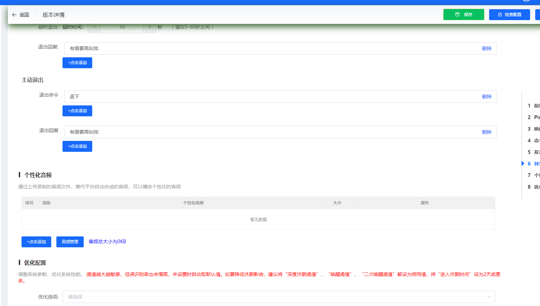Select section 3 in the side navigation
This screenshot has height=306, width=540.
point(533,129)
